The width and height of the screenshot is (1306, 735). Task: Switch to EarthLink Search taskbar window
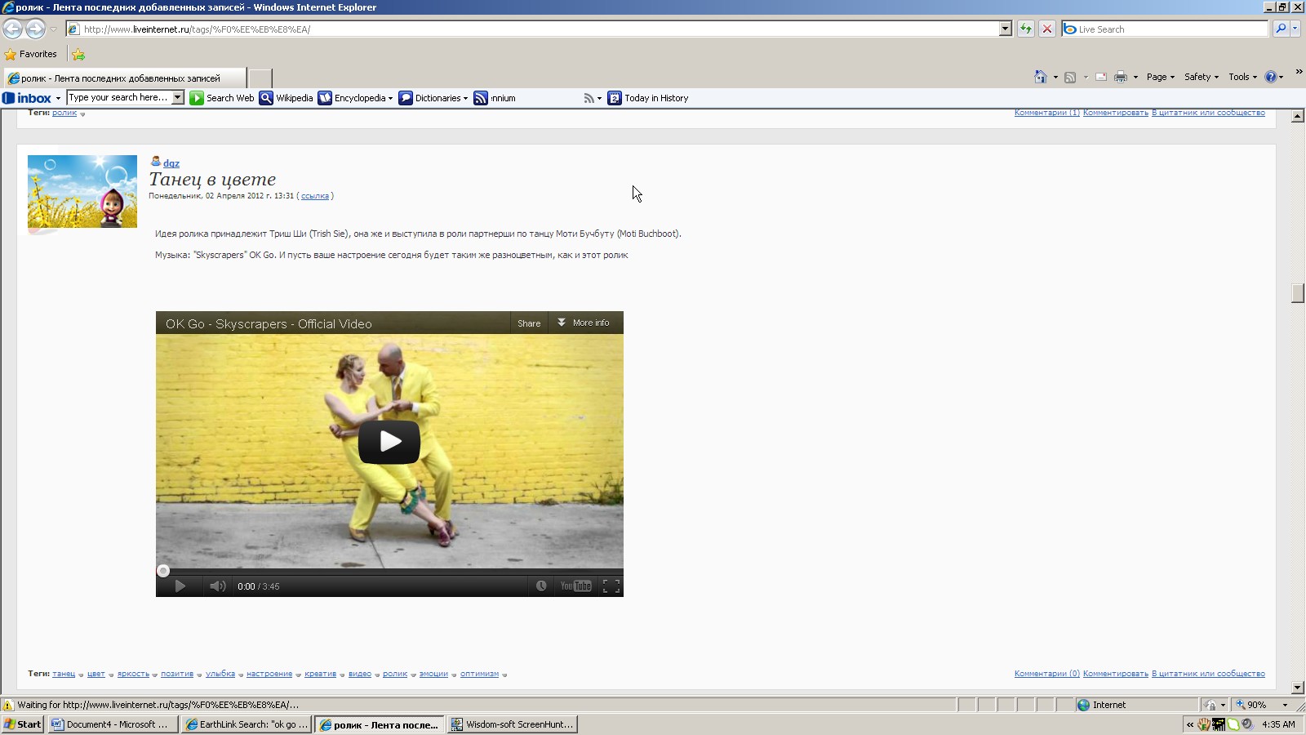247,724
